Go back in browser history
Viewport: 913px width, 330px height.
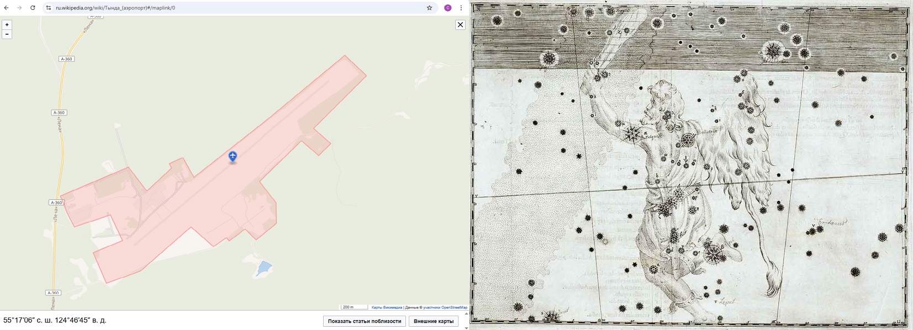[x=7, y=8]
